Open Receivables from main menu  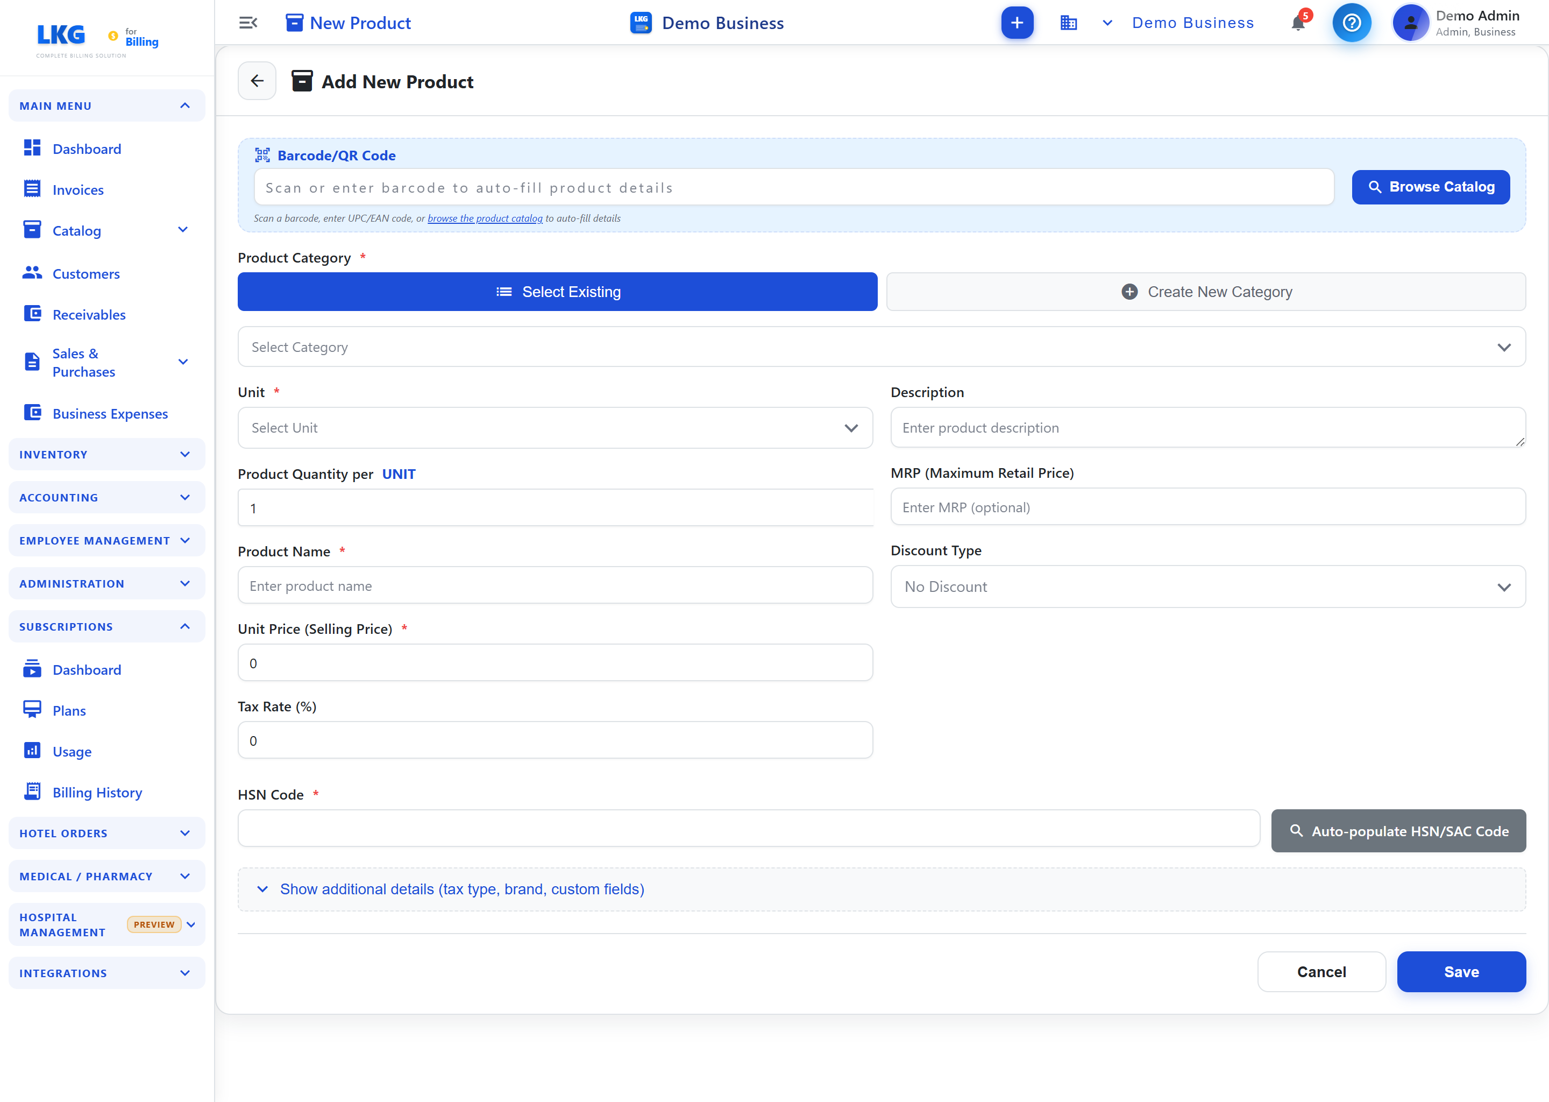click(89, 315)
